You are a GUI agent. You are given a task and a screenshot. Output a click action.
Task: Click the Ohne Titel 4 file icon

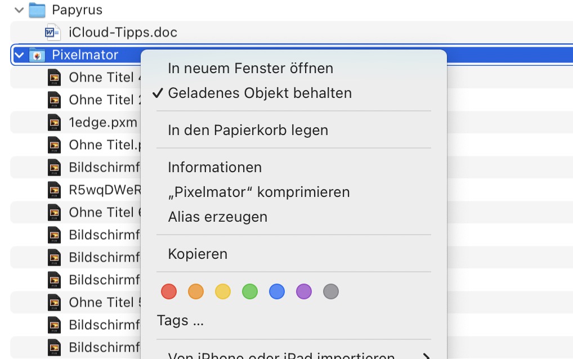(x=54, y=77)
